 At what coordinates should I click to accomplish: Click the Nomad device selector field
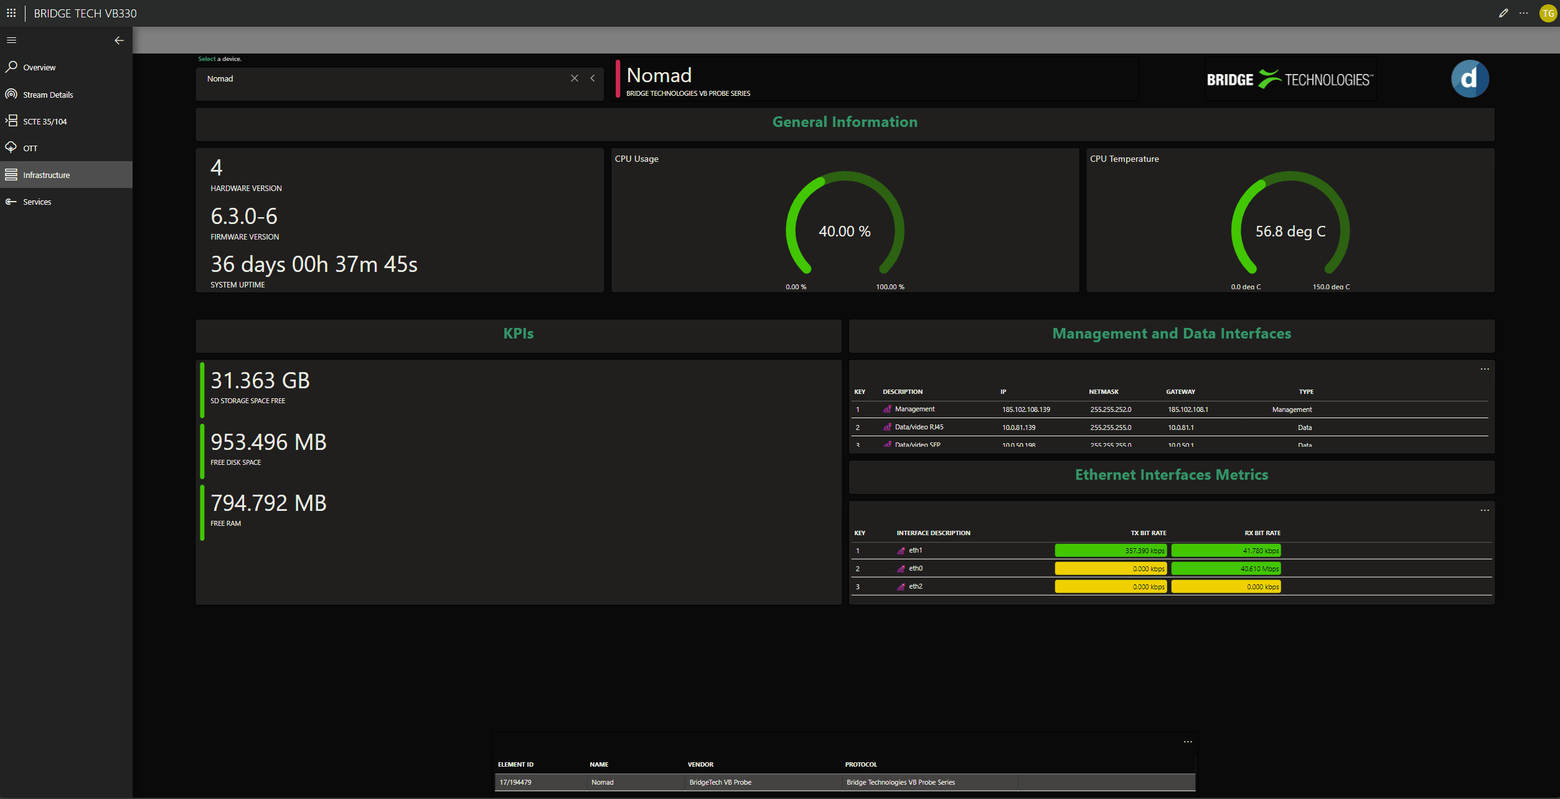400,83
